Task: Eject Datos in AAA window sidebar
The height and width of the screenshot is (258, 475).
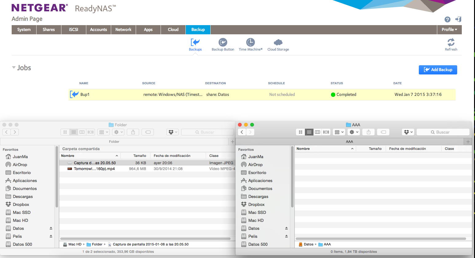Action: 286,228
